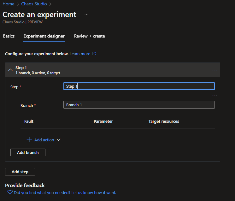This screenshot has width=235, height=201.
Task: Expand the Add action dropdown arrow
Action: (x=58, y=140)
